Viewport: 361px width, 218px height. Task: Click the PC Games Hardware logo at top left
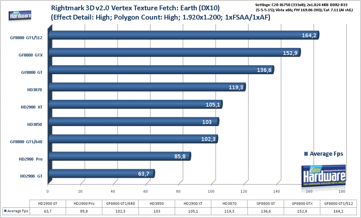20,16
